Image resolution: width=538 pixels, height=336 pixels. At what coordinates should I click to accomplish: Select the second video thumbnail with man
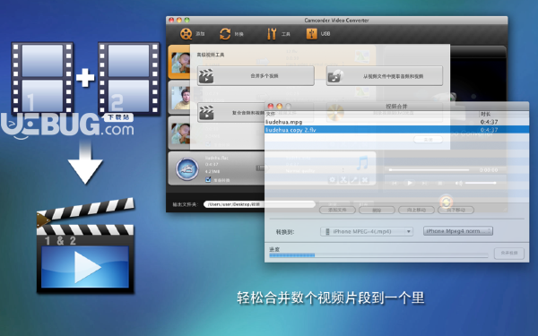point(180,98)
